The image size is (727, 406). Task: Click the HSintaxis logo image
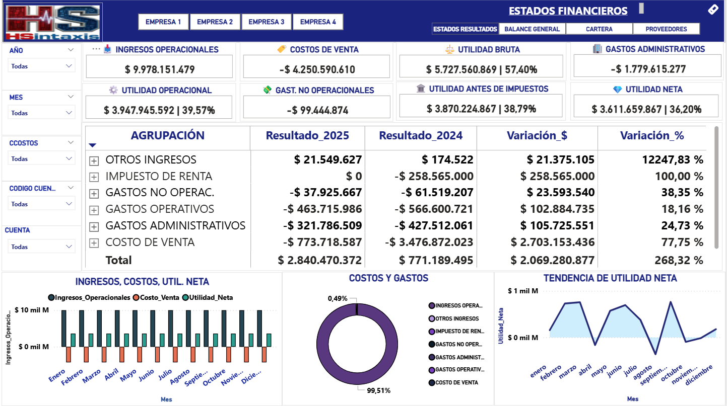click(x=53, y=22)
